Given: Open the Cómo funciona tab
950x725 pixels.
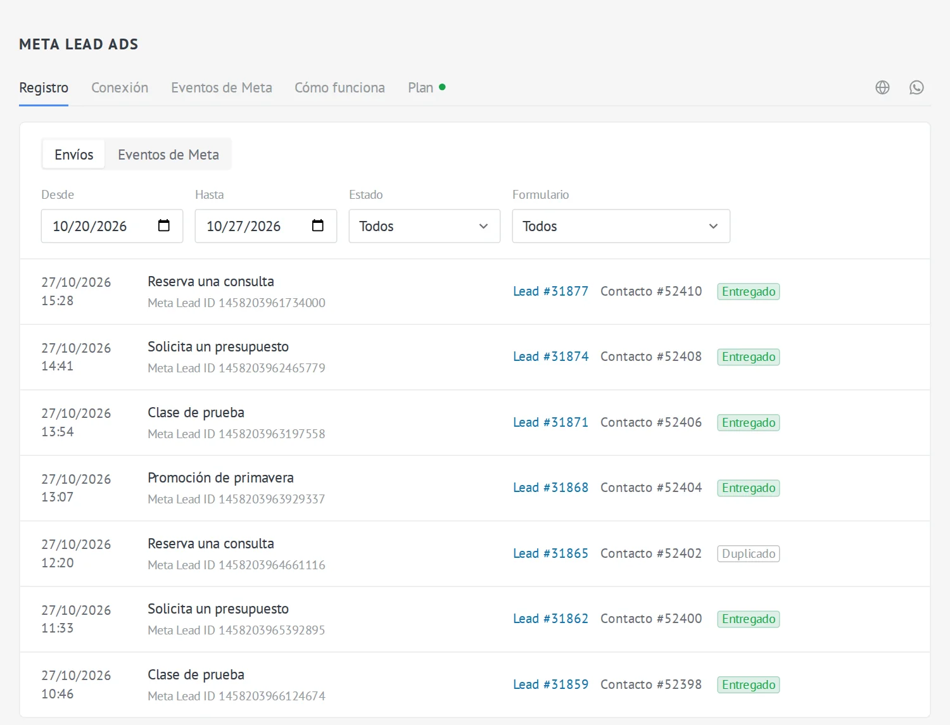Looking at the screenshot, I should (339, 87).
